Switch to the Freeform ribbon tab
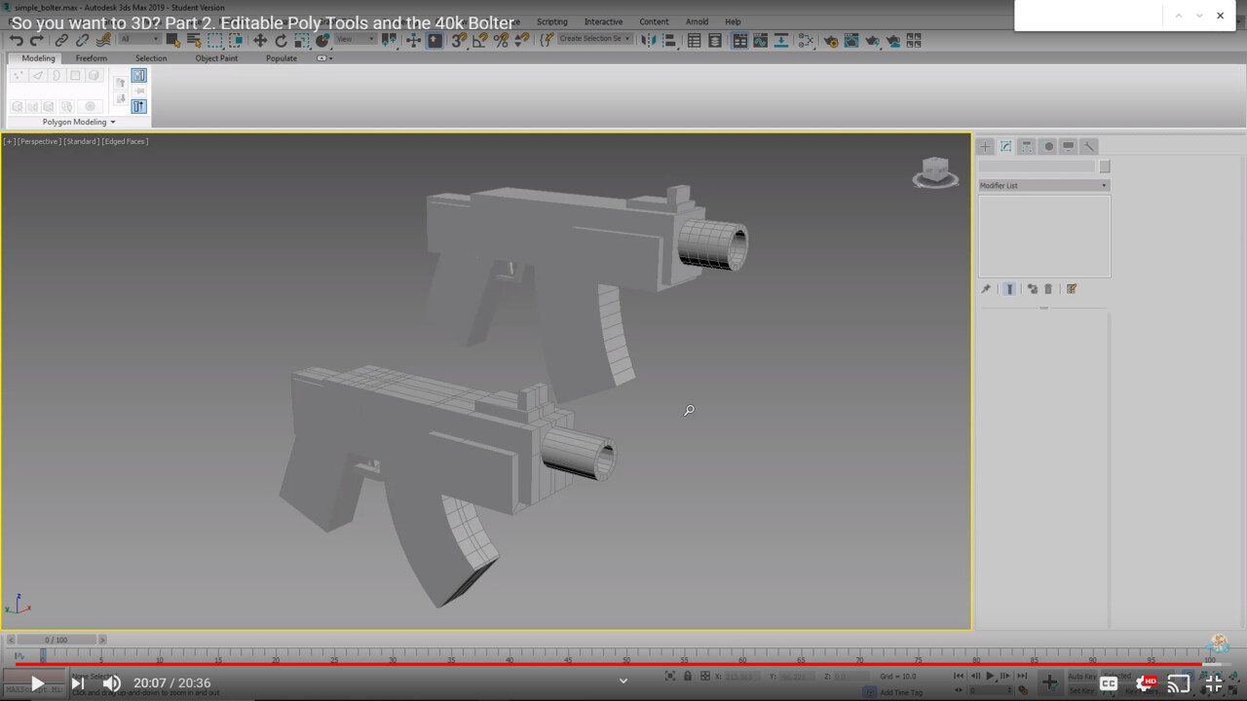Image resolution: width=1247 pixels, height=701 pixels. click(x=92, y=58)
